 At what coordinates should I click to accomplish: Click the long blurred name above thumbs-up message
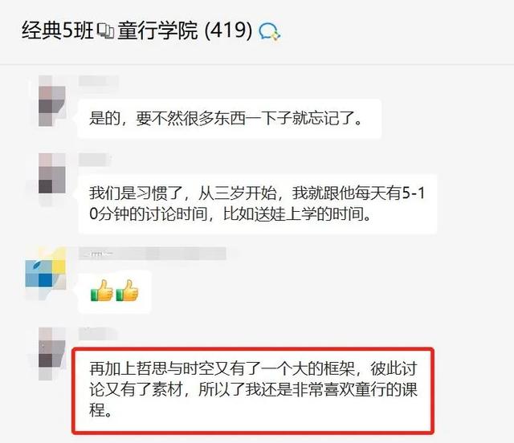153,254
